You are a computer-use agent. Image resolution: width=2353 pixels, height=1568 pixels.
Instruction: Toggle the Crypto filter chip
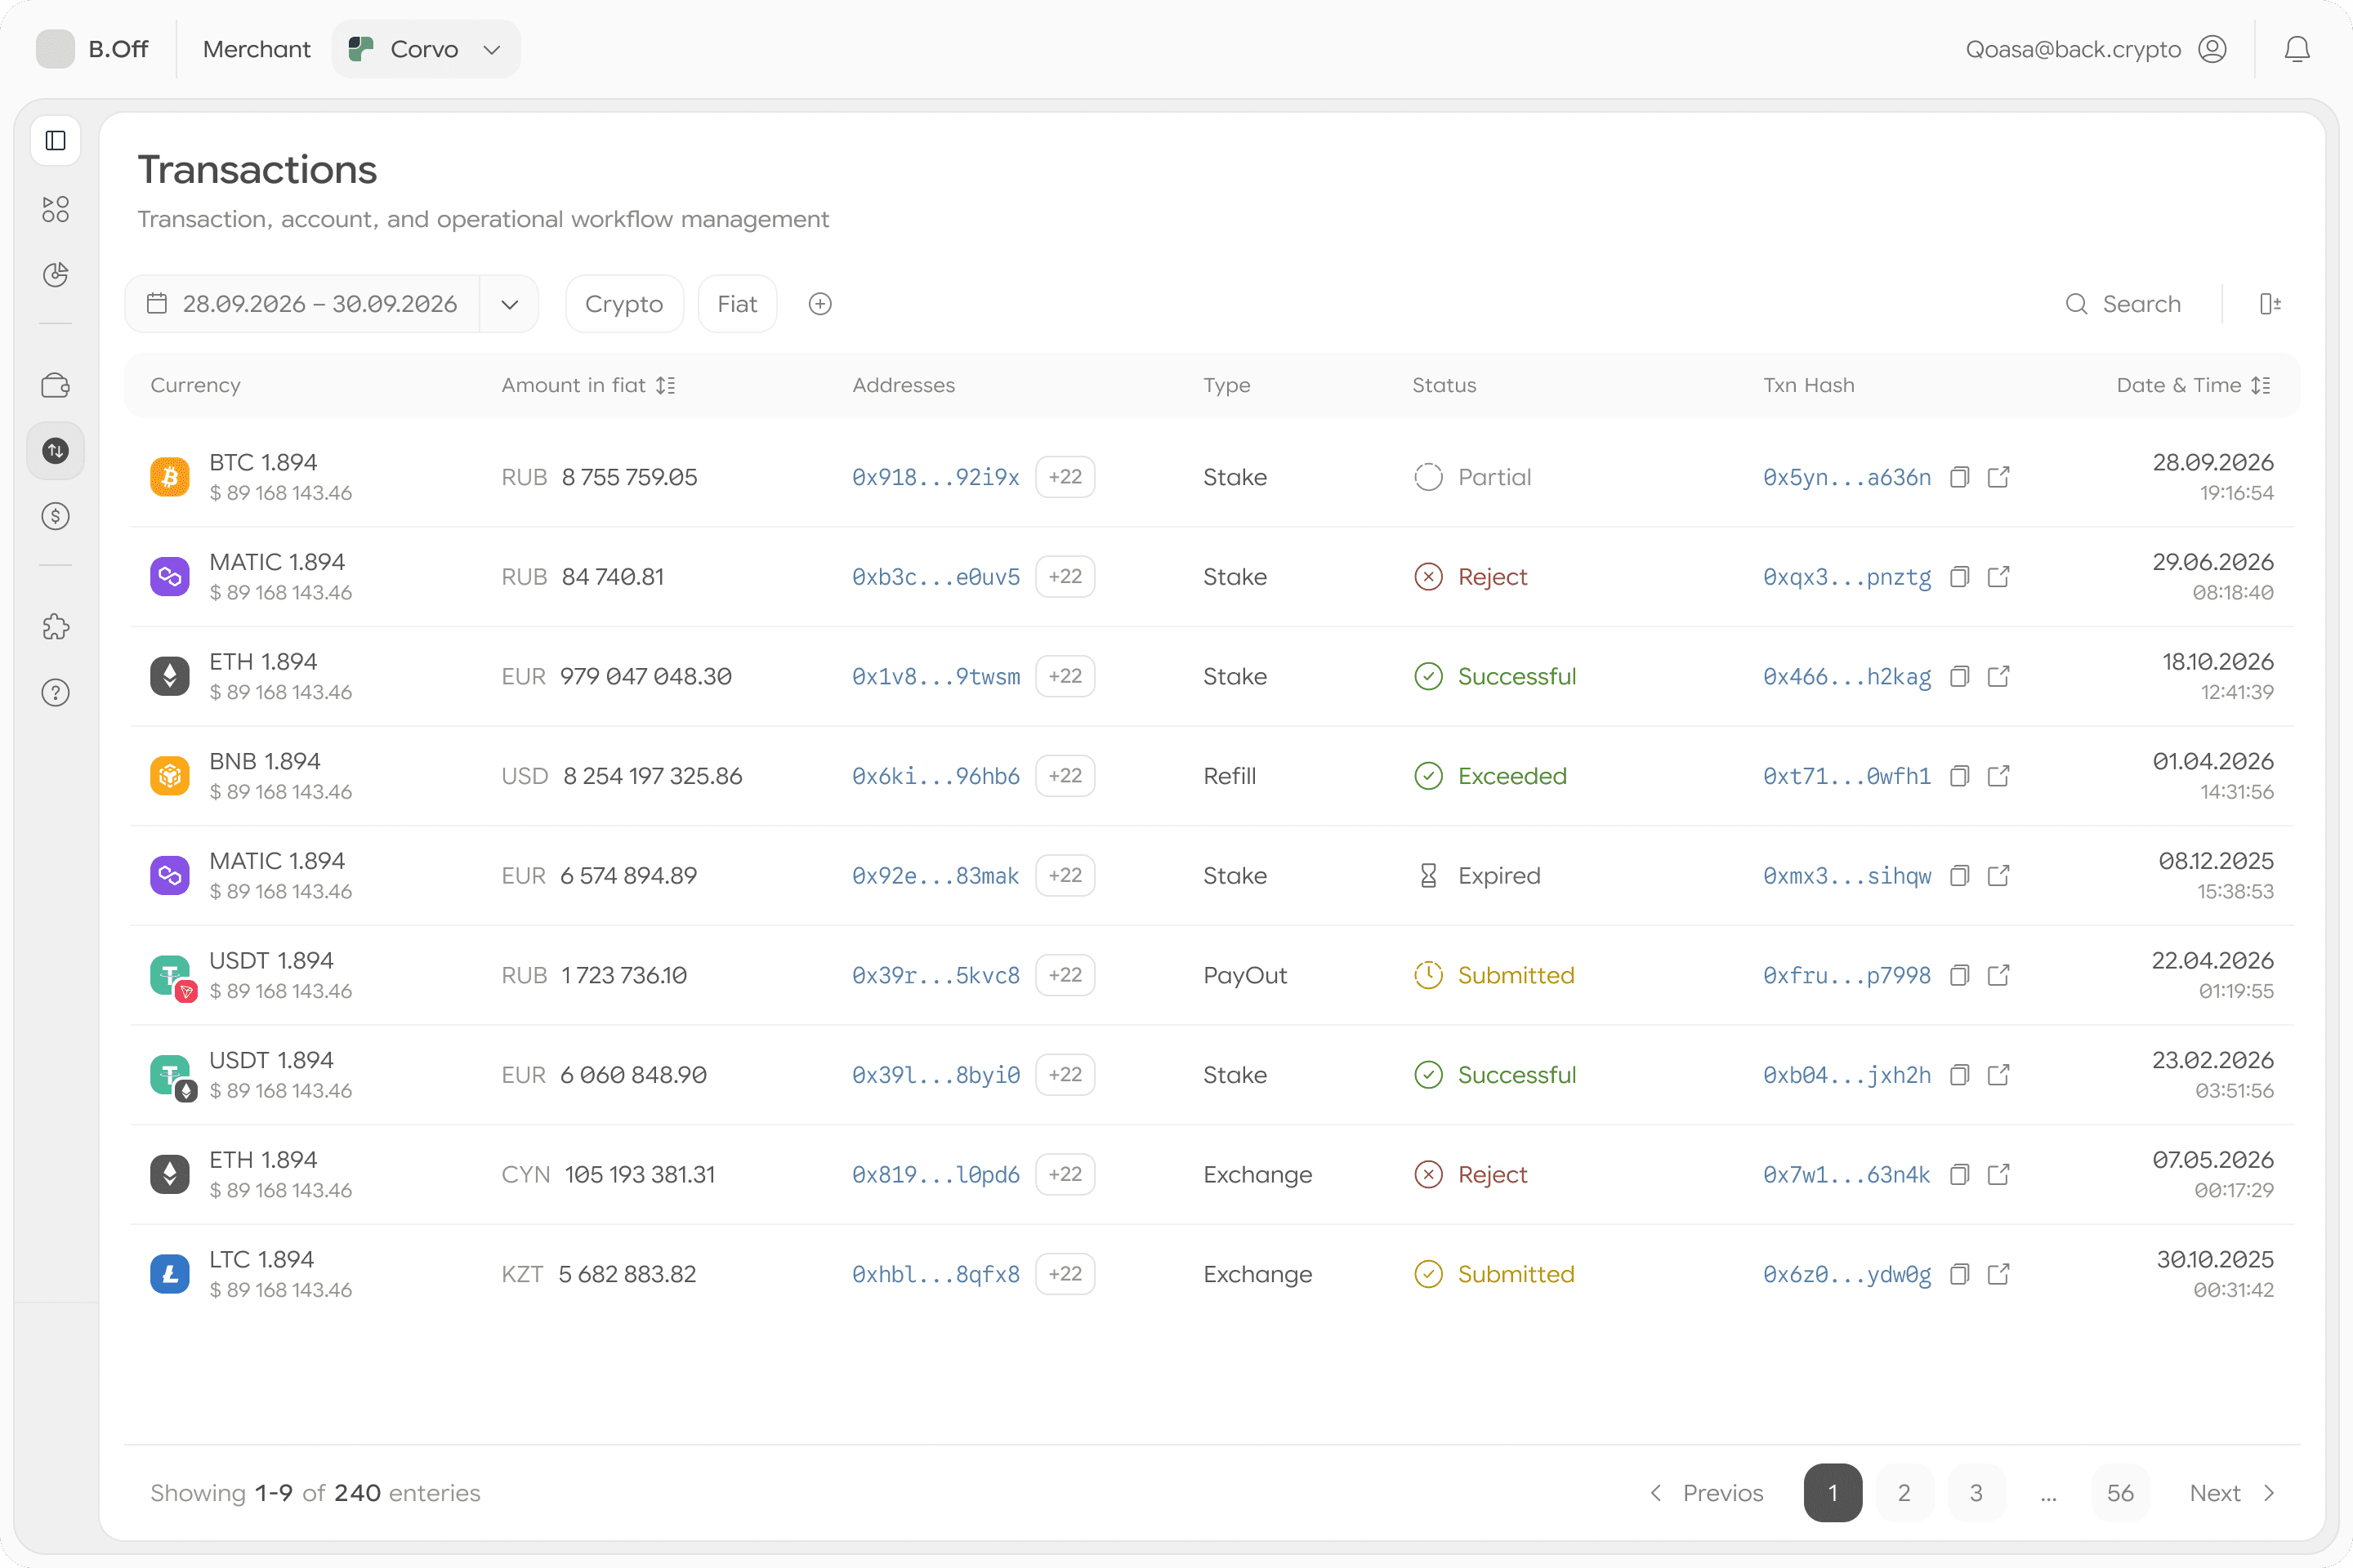(x=624, y=304)
